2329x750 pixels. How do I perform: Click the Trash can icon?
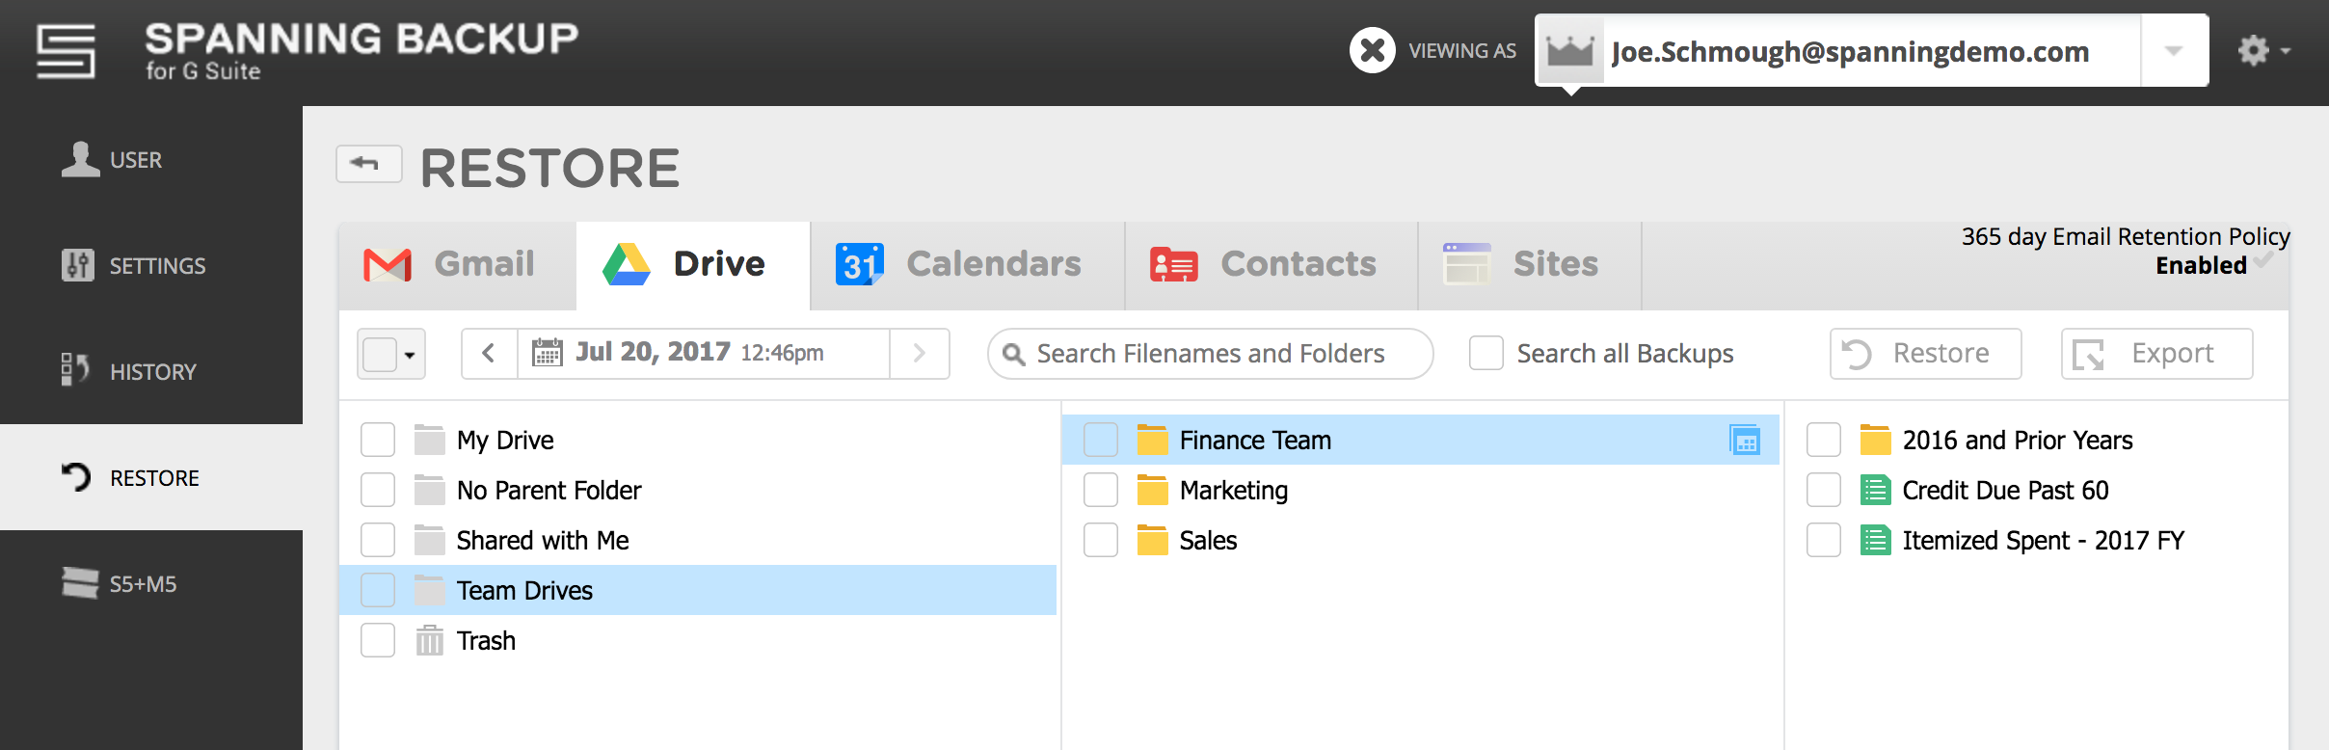429,640
